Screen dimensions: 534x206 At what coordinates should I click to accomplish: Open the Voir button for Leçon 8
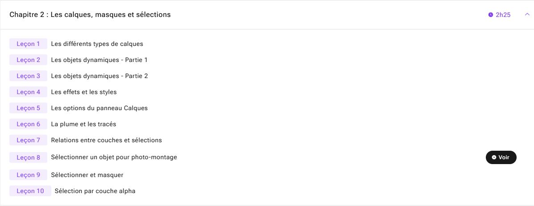click(501, 157)
